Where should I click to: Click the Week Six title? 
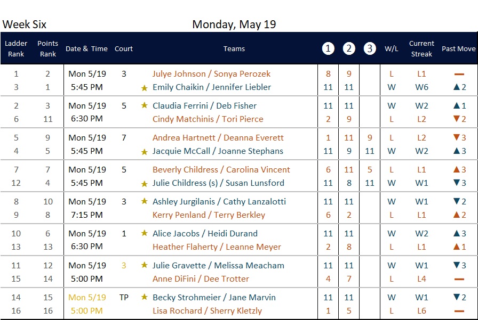25,24
